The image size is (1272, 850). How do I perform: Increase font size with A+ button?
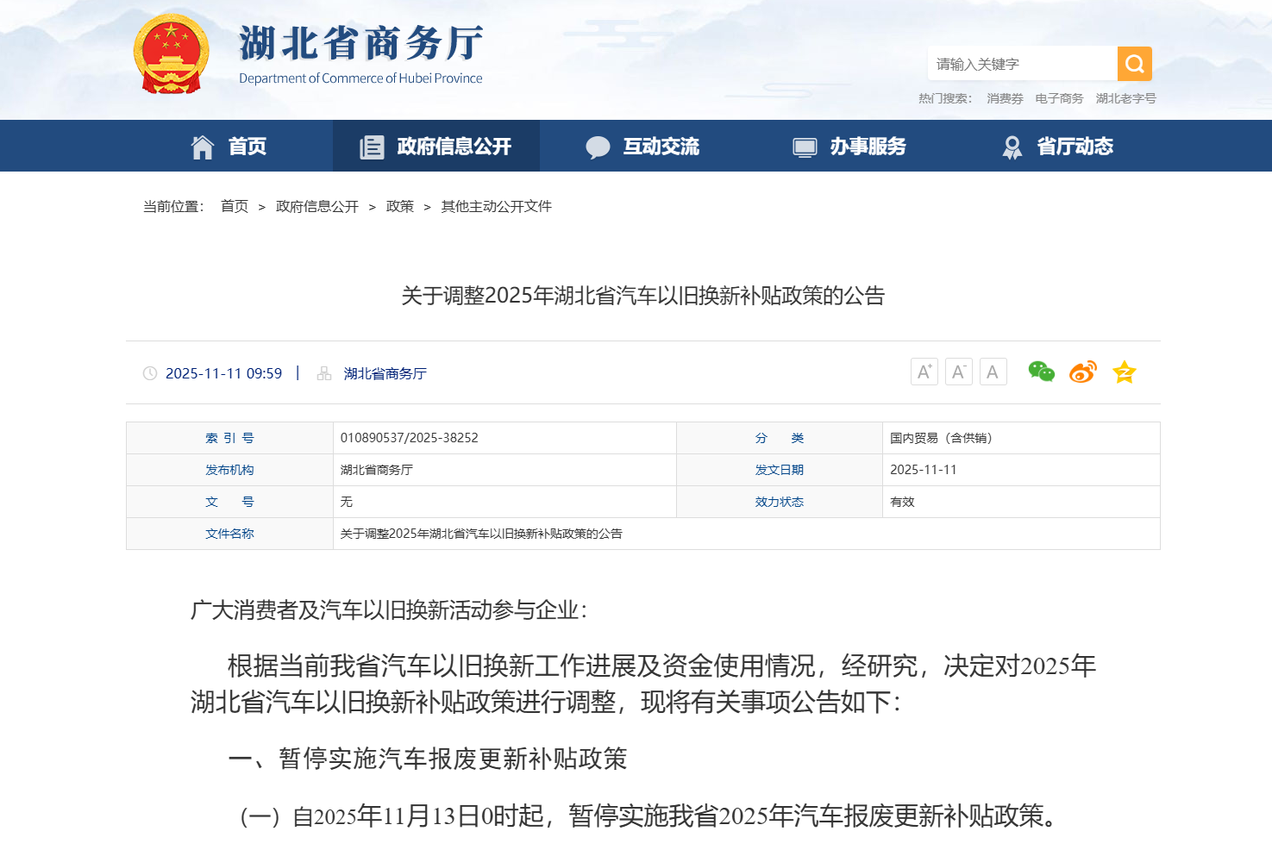click(924, 372)
